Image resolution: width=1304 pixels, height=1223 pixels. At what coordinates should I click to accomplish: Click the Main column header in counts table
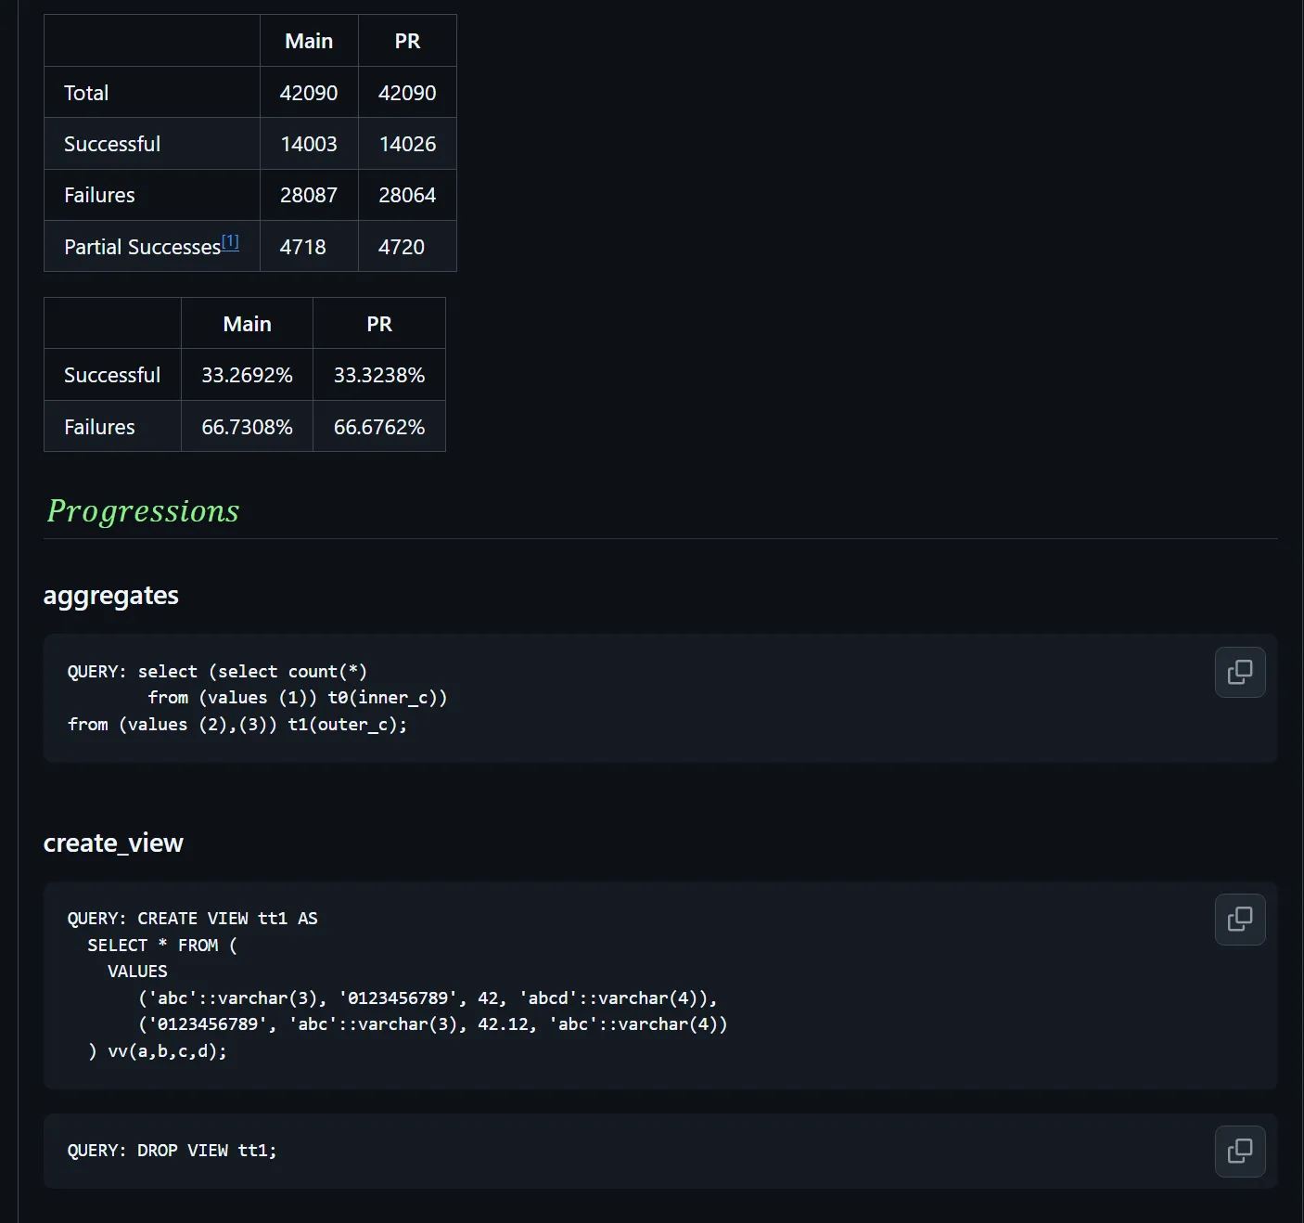point(309,41)
